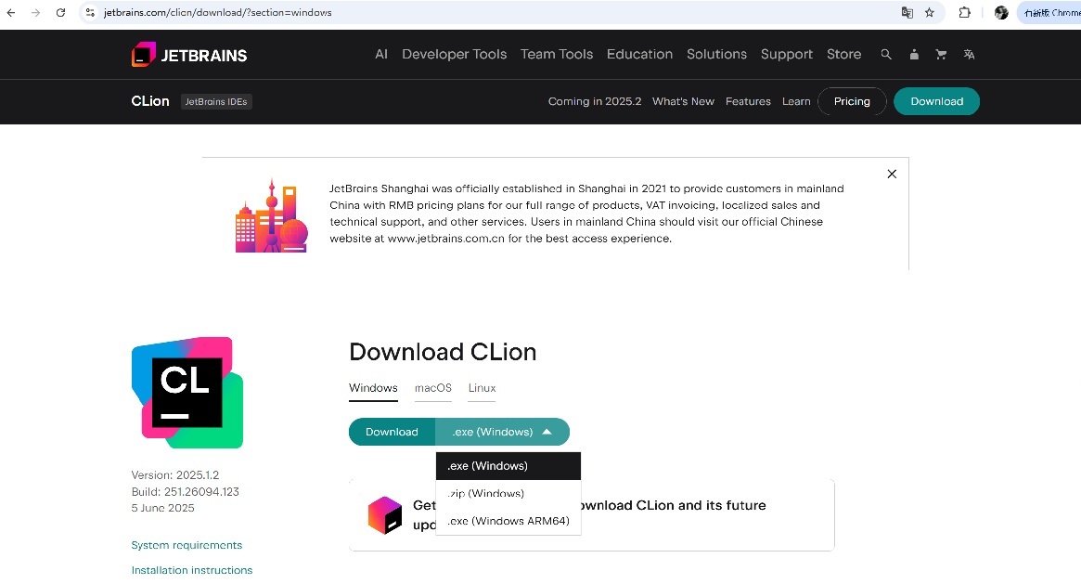
Task: Click the Version: 2025.1.2 text
Action: 175,475
